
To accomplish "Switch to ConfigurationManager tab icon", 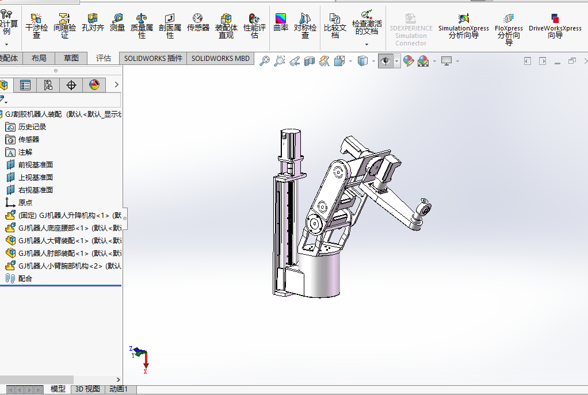I will [x=48, y=86].
